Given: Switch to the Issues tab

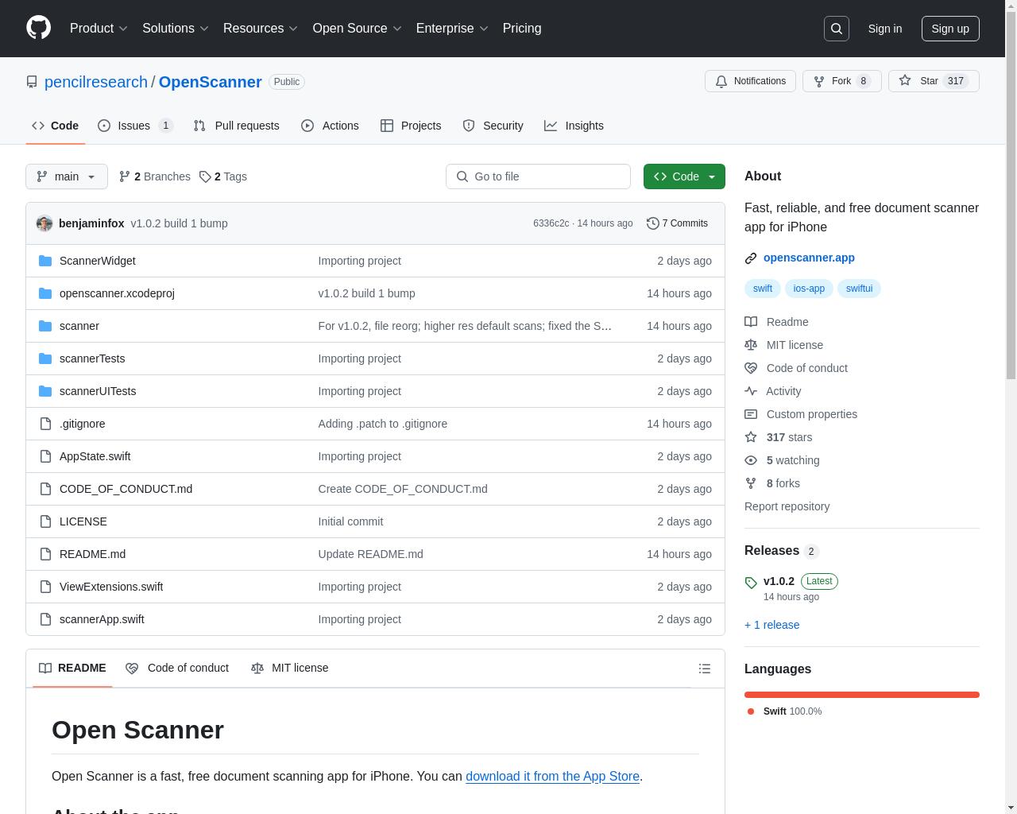Looking at the screenshot, I should coord(135,126).
